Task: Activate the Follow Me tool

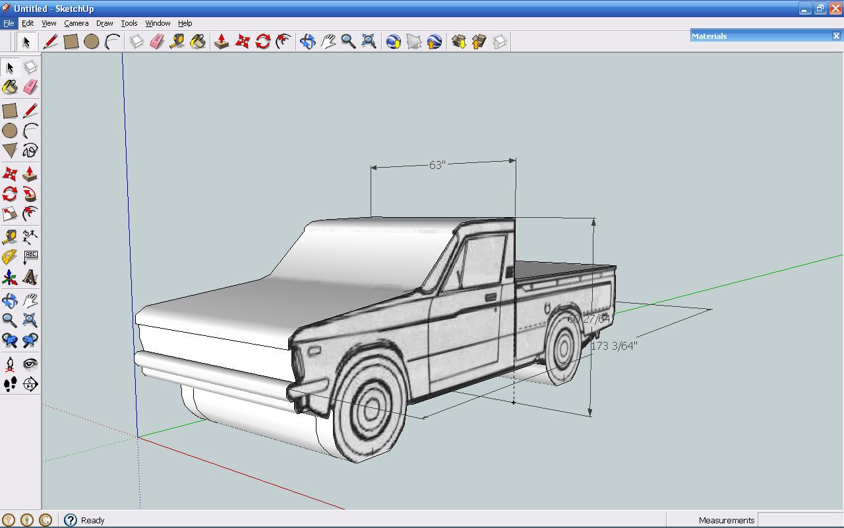Action: pyautogui.click(x=30, y=194)
